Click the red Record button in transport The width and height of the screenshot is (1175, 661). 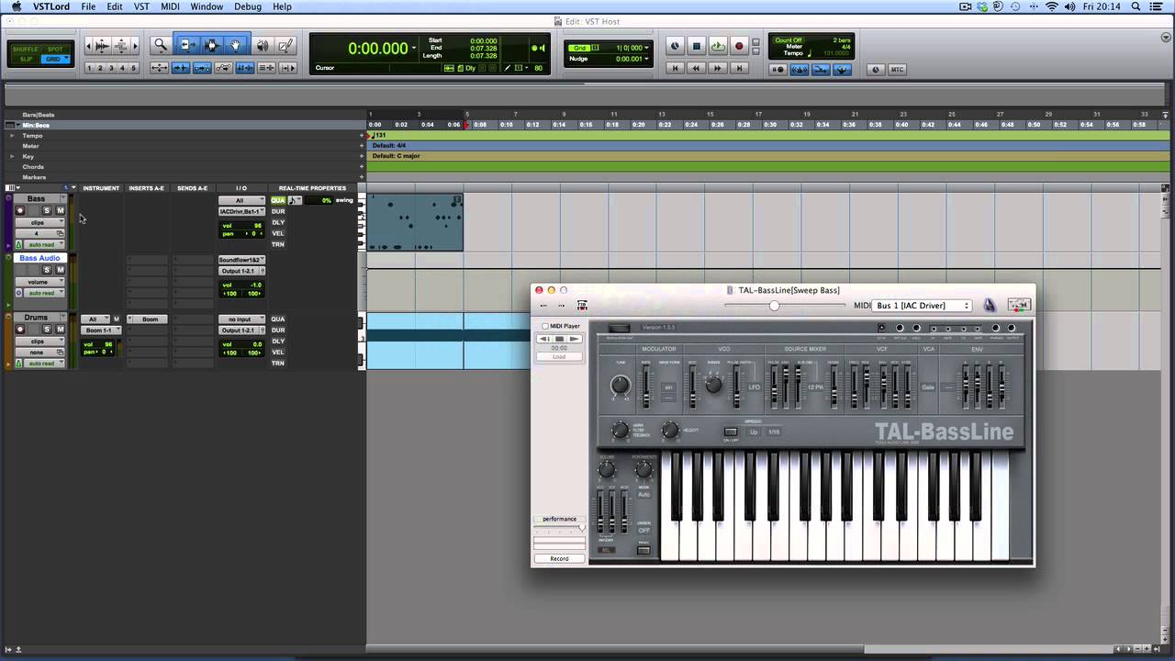tap(739, 46)
